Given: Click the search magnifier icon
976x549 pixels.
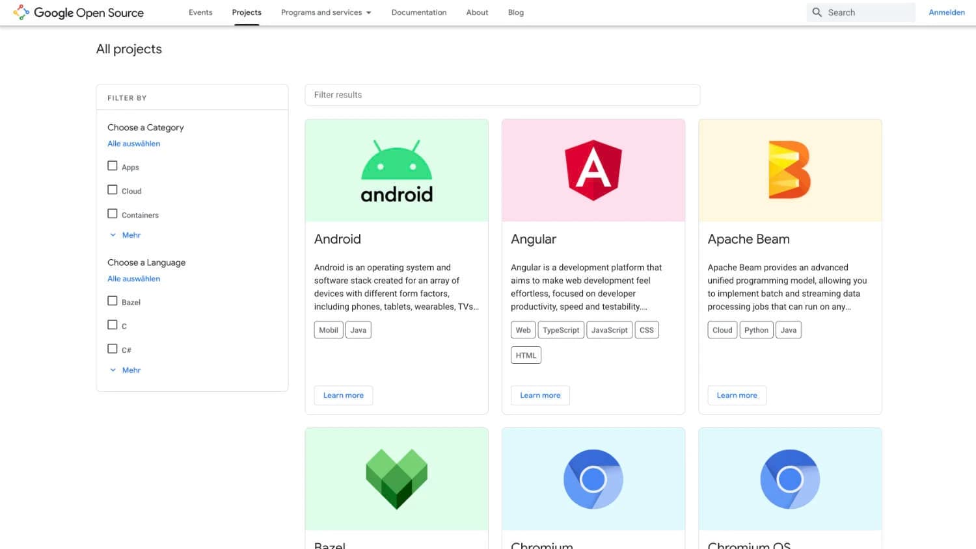Looking at the screenshot, I should coord(817,12).
